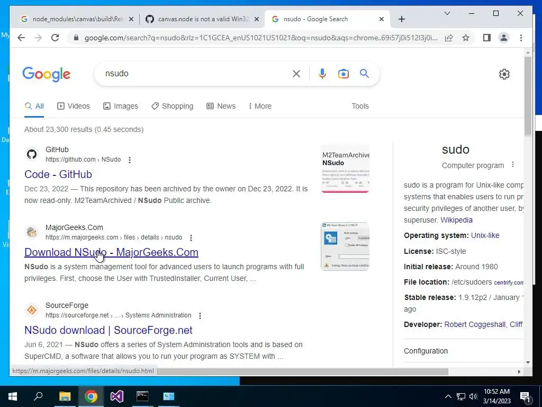542x407 pixels.
Task: Click the Robert Coggeshall developer link
Action: coord(475,325)
